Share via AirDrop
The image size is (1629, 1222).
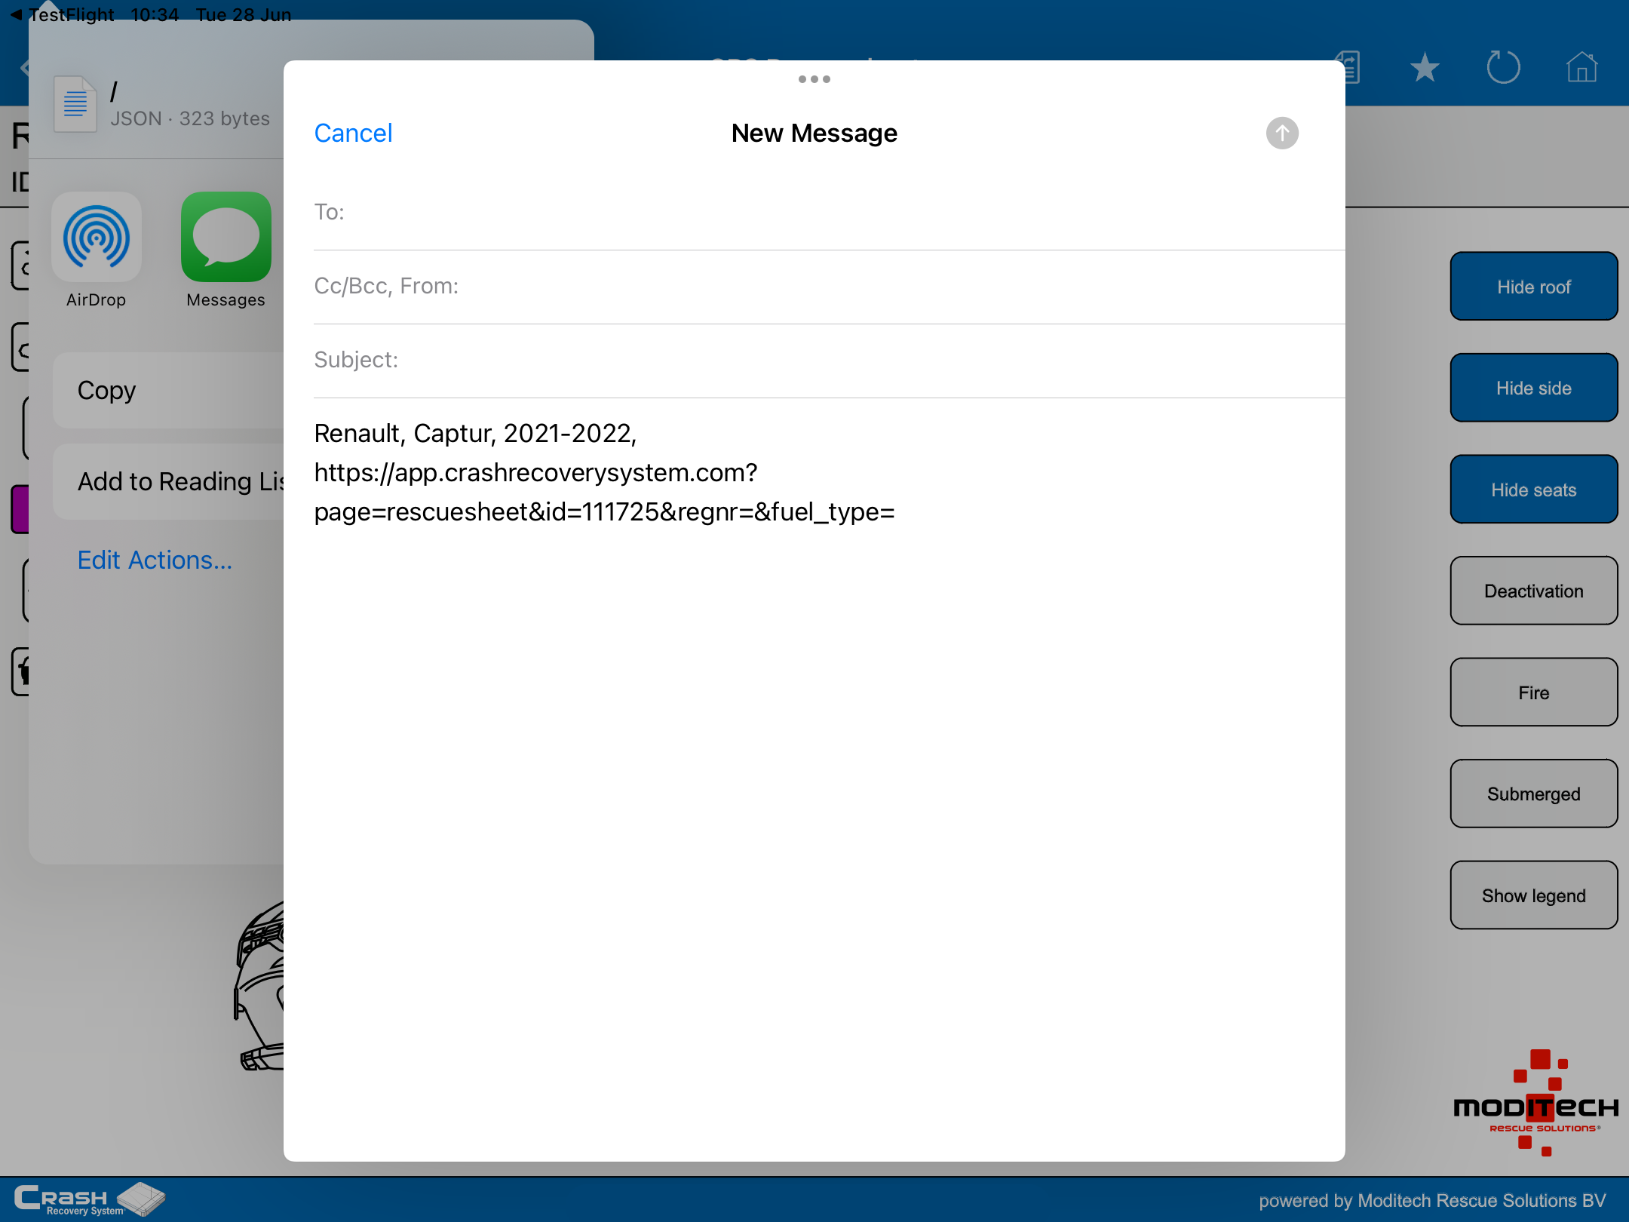(x=96, y=250)
